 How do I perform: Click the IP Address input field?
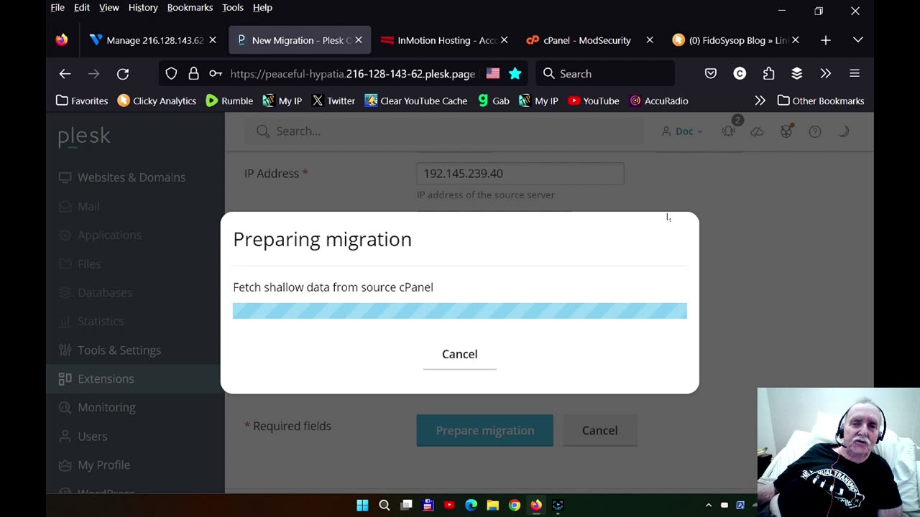(x=520, y=173)
